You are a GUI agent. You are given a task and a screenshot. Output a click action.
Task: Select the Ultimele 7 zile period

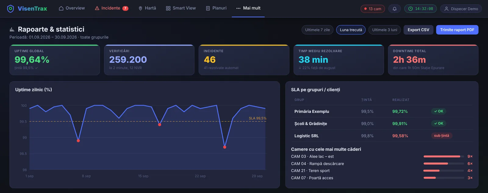(x=318, y=30)
